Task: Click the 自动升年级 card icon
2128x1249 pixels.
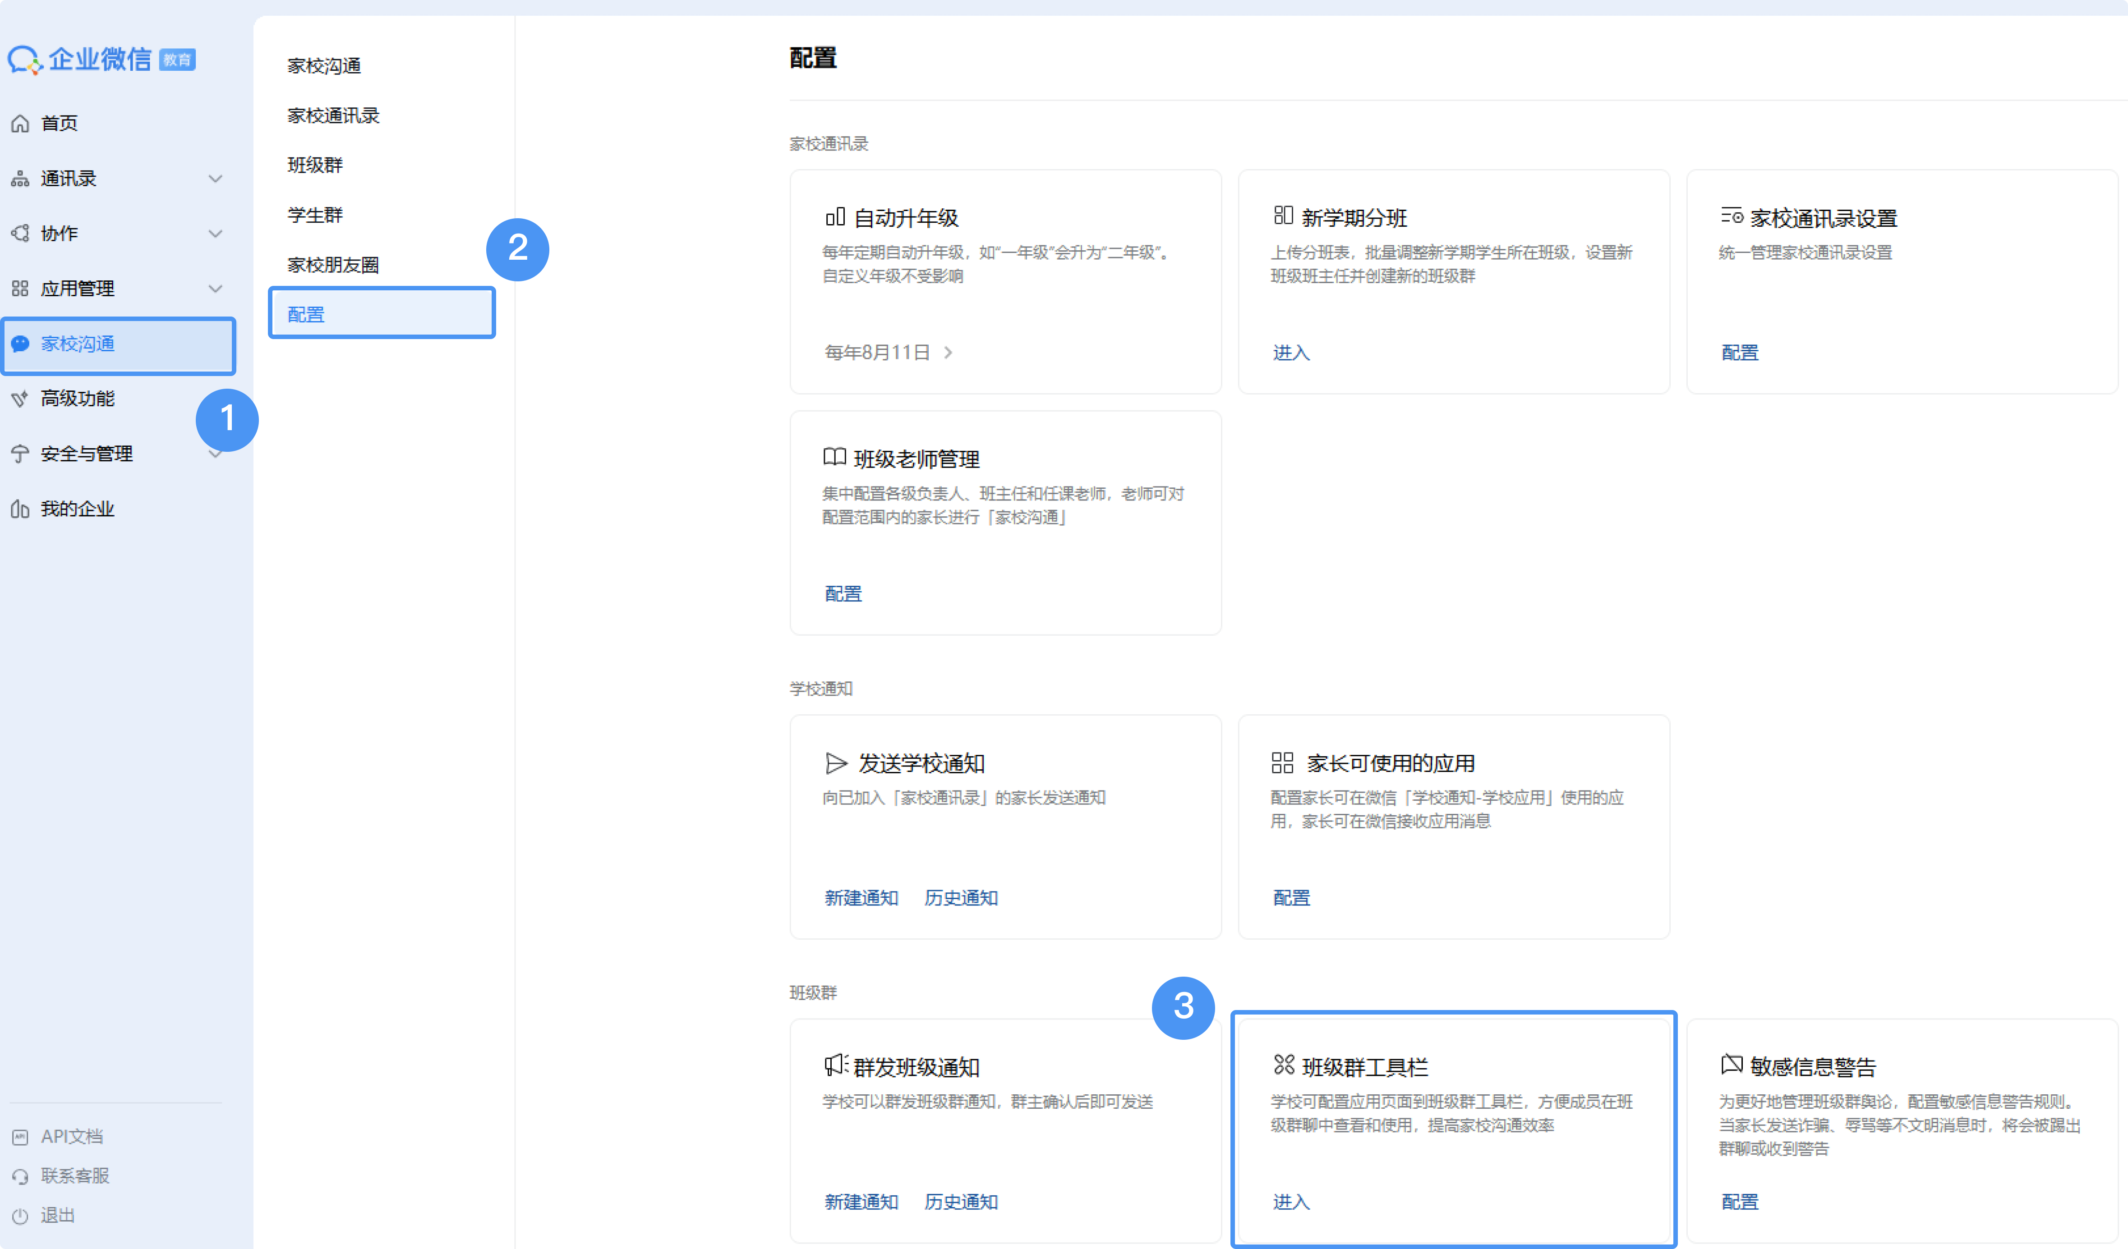Action: pos(834,217)
